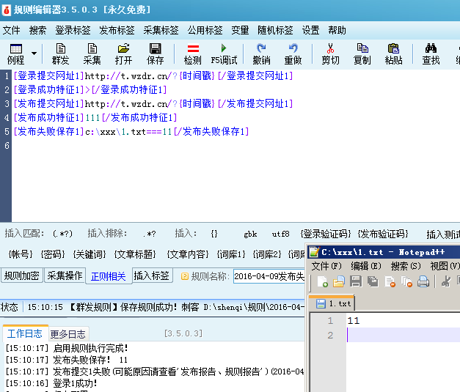Click Notepad++ Open file icon
Viewport: 460px width, 392px height.
pyautogui.click(x=338, y=282)
